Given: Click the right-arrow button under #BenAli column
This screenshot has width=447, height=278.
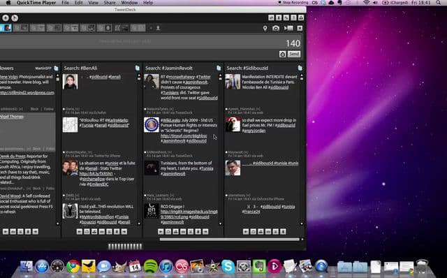Looking at the screenshot, I should [x=124, y=231].
